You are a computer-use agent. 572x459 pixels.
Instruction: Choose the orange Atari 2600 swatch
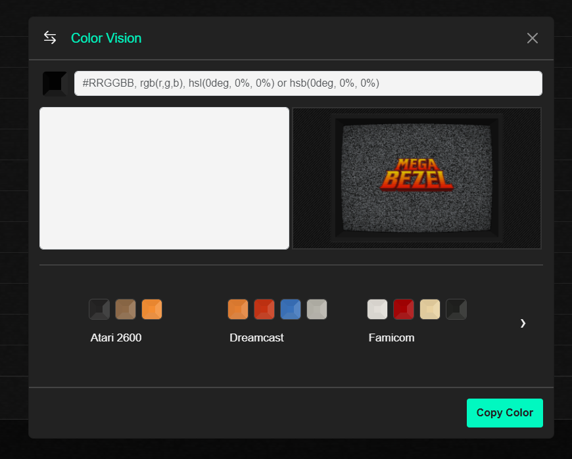pos(152,309)
